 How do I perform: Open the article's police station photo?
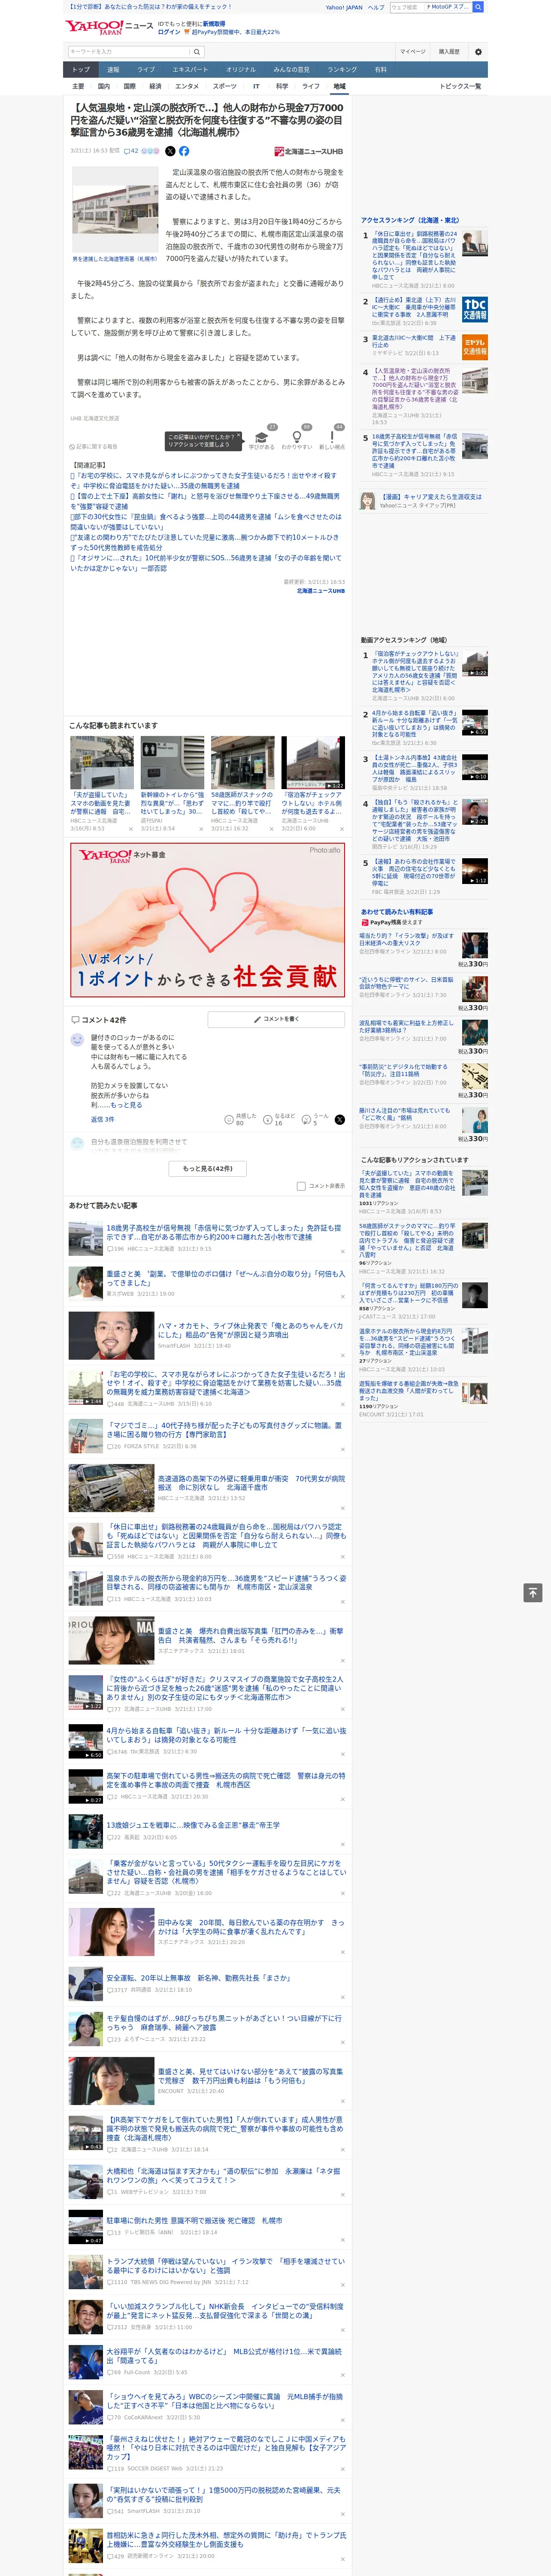point(115,210)
